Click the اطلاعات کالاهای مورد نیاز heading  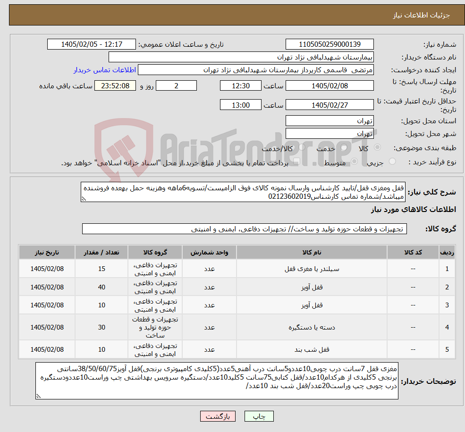click(413, 210)
